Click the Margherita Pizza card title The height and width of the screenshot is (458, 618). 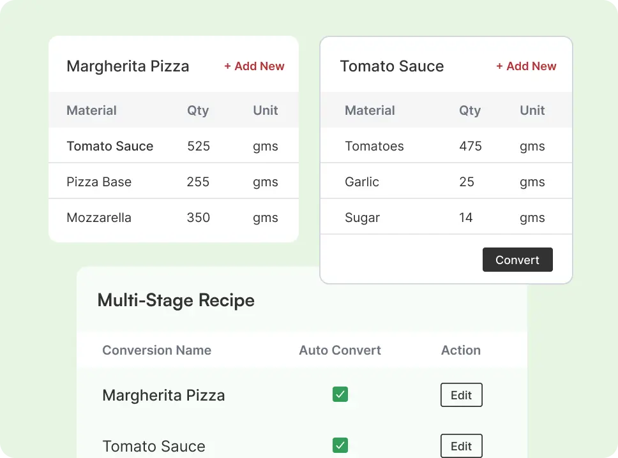click(128, 66)
